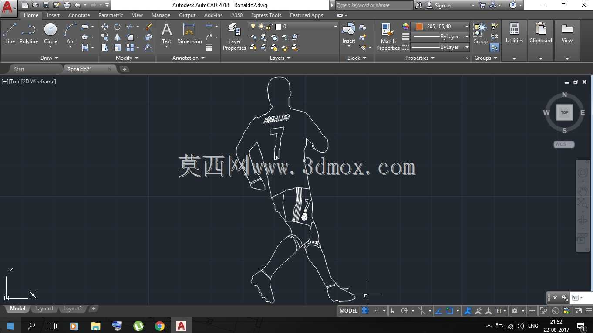The width and height of the screenshot is (593, 333).
Task: Click the TOP face of ViewCube
Action: (x=564, y=112)
